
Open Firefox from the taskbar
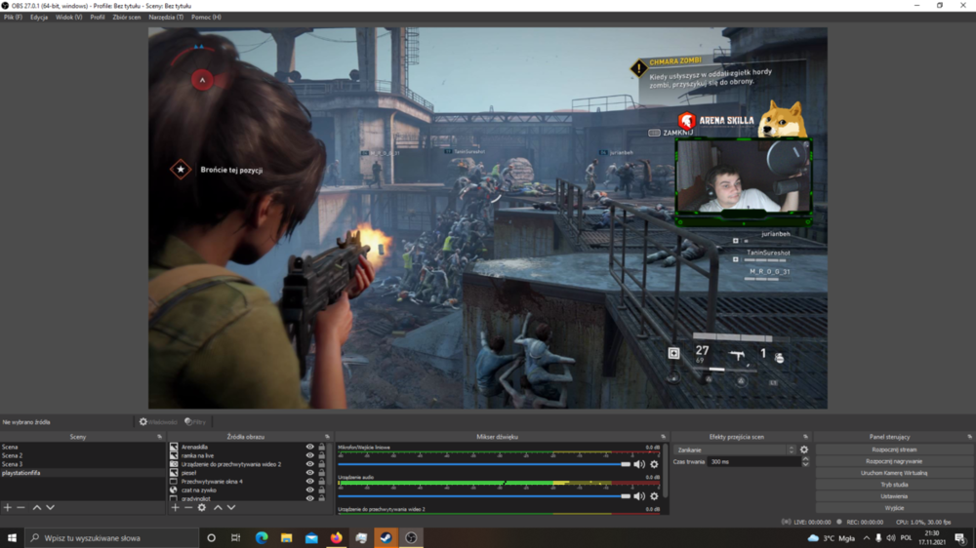coord(336,537)
